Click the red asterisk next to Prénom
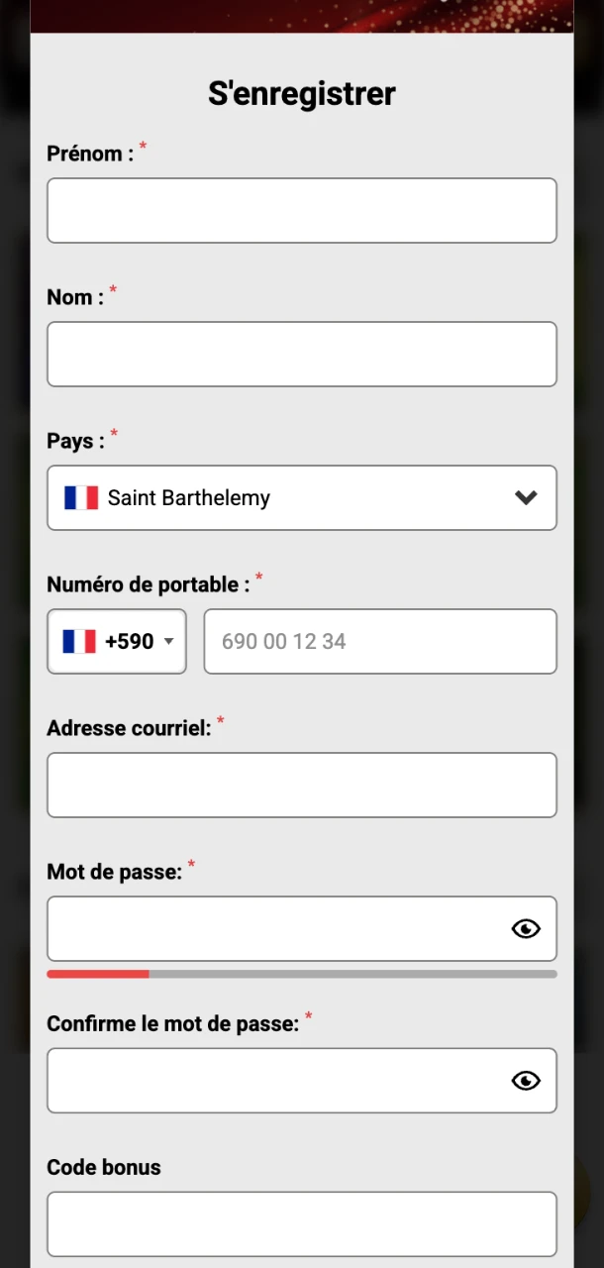604x1268 pixels. click(x=142, y=147)
